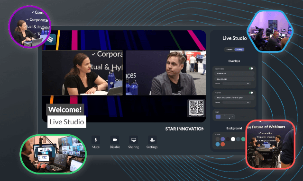Start screen sharing with the Sharing icon

(x=134, y=140)
